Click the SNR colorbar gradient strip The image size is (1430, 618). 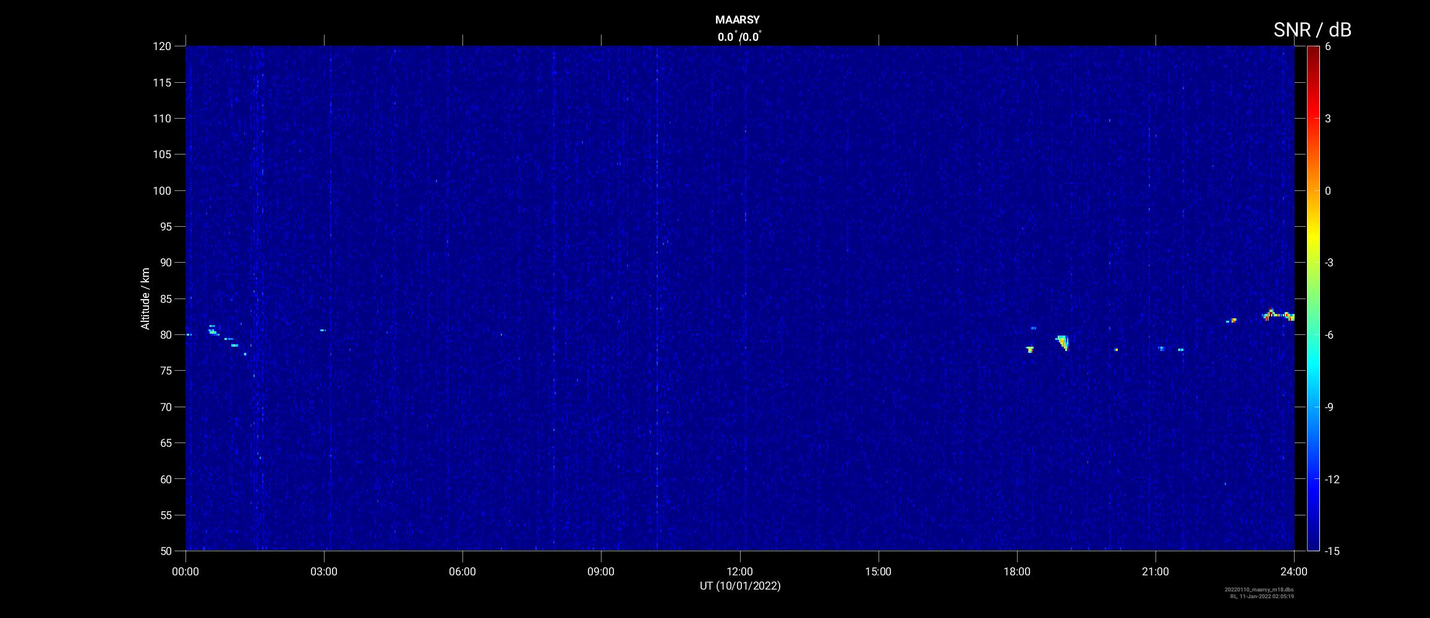click(1313, 298)
